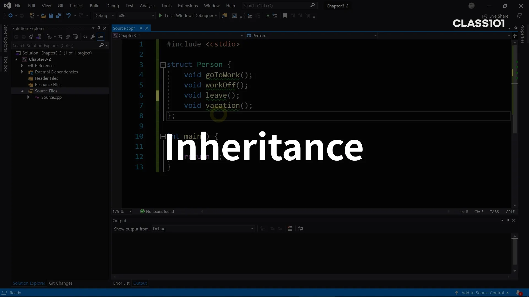Screen dimensions: 529x297
Task: Click Add to Source Control
Action: [482, 293]
